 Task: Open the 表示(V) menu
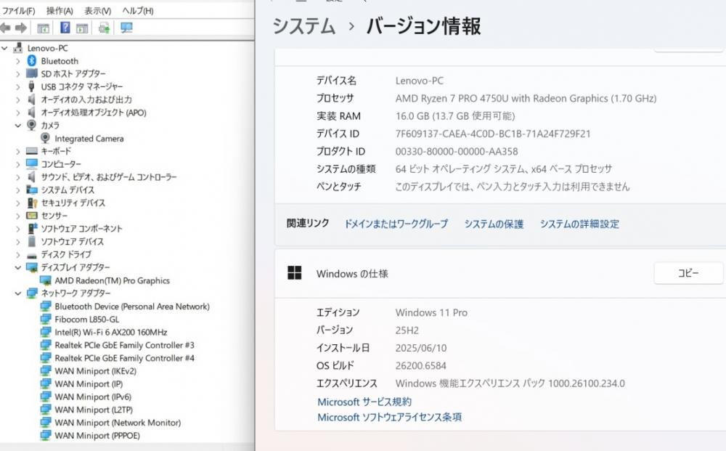pos(97,10)
